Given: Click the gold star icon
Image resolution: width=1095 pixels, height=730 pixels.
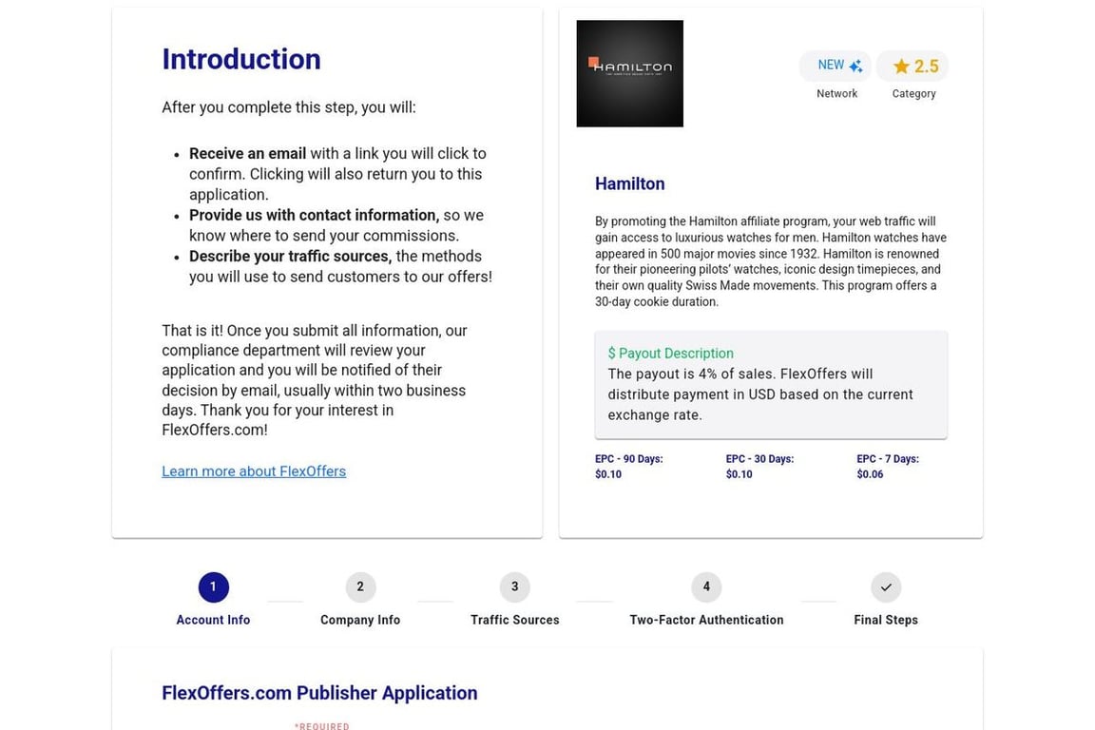Looking at the screenshot, I should tap(901, 66).
